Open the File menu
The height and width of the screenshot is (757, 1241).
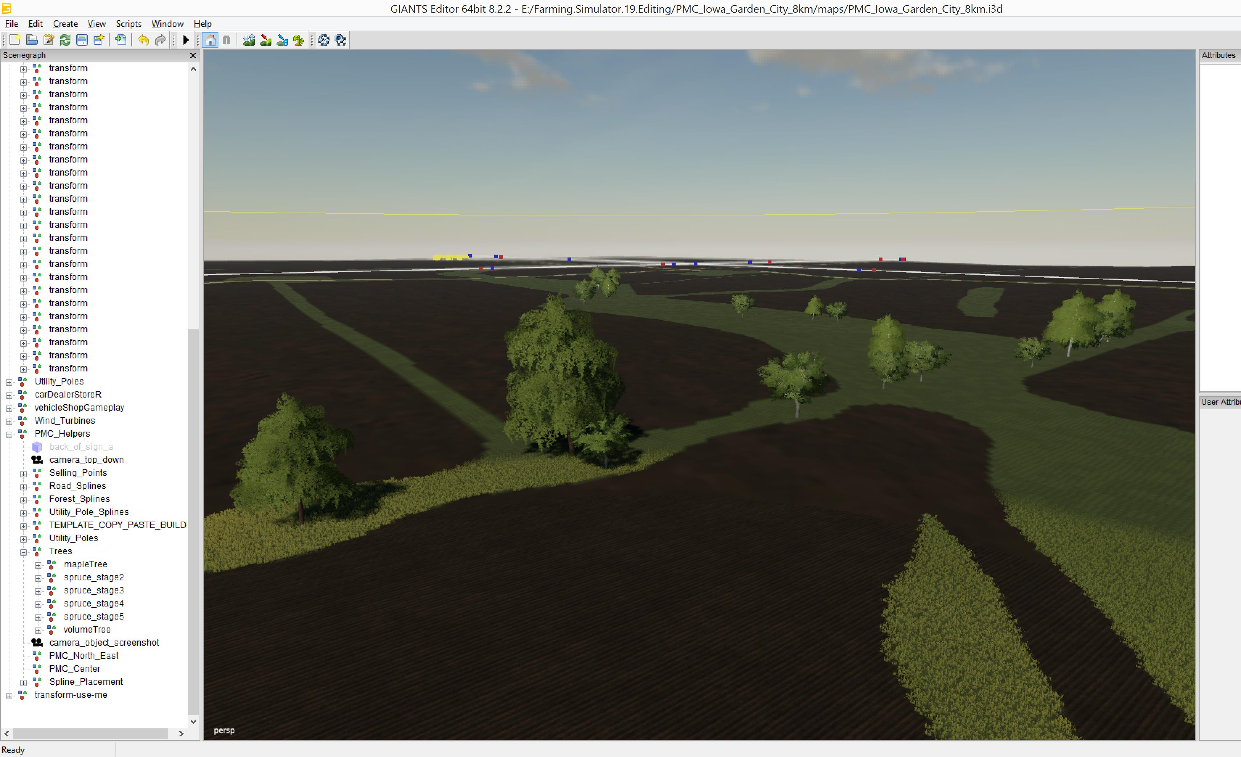[12, 24]
